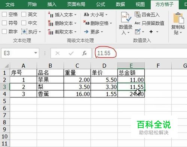
Task: Switch to the 开始 tab
Action: click(x=32, y=4)
